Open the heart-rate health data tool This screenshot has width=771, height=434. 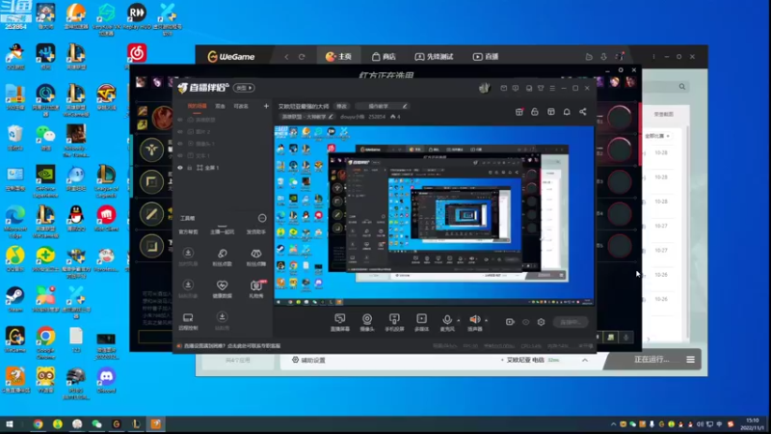[223, 285]
